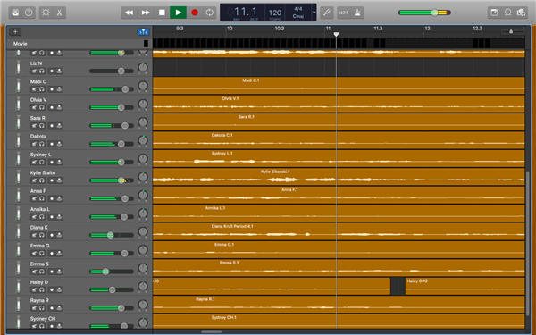Stop playback
Image resolution: width=536 pixels, height=335 pixels.
tap(162, 13)
